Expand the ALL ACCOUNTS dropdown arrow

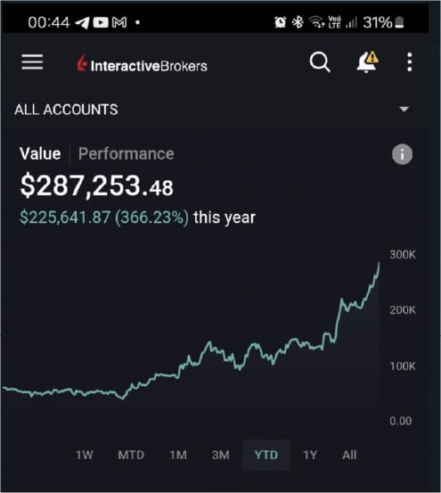404,109
